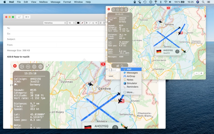The height and width of the screenshot is (134, 214).
Task: Send the email with paper plane button
Action: point(19,17)
